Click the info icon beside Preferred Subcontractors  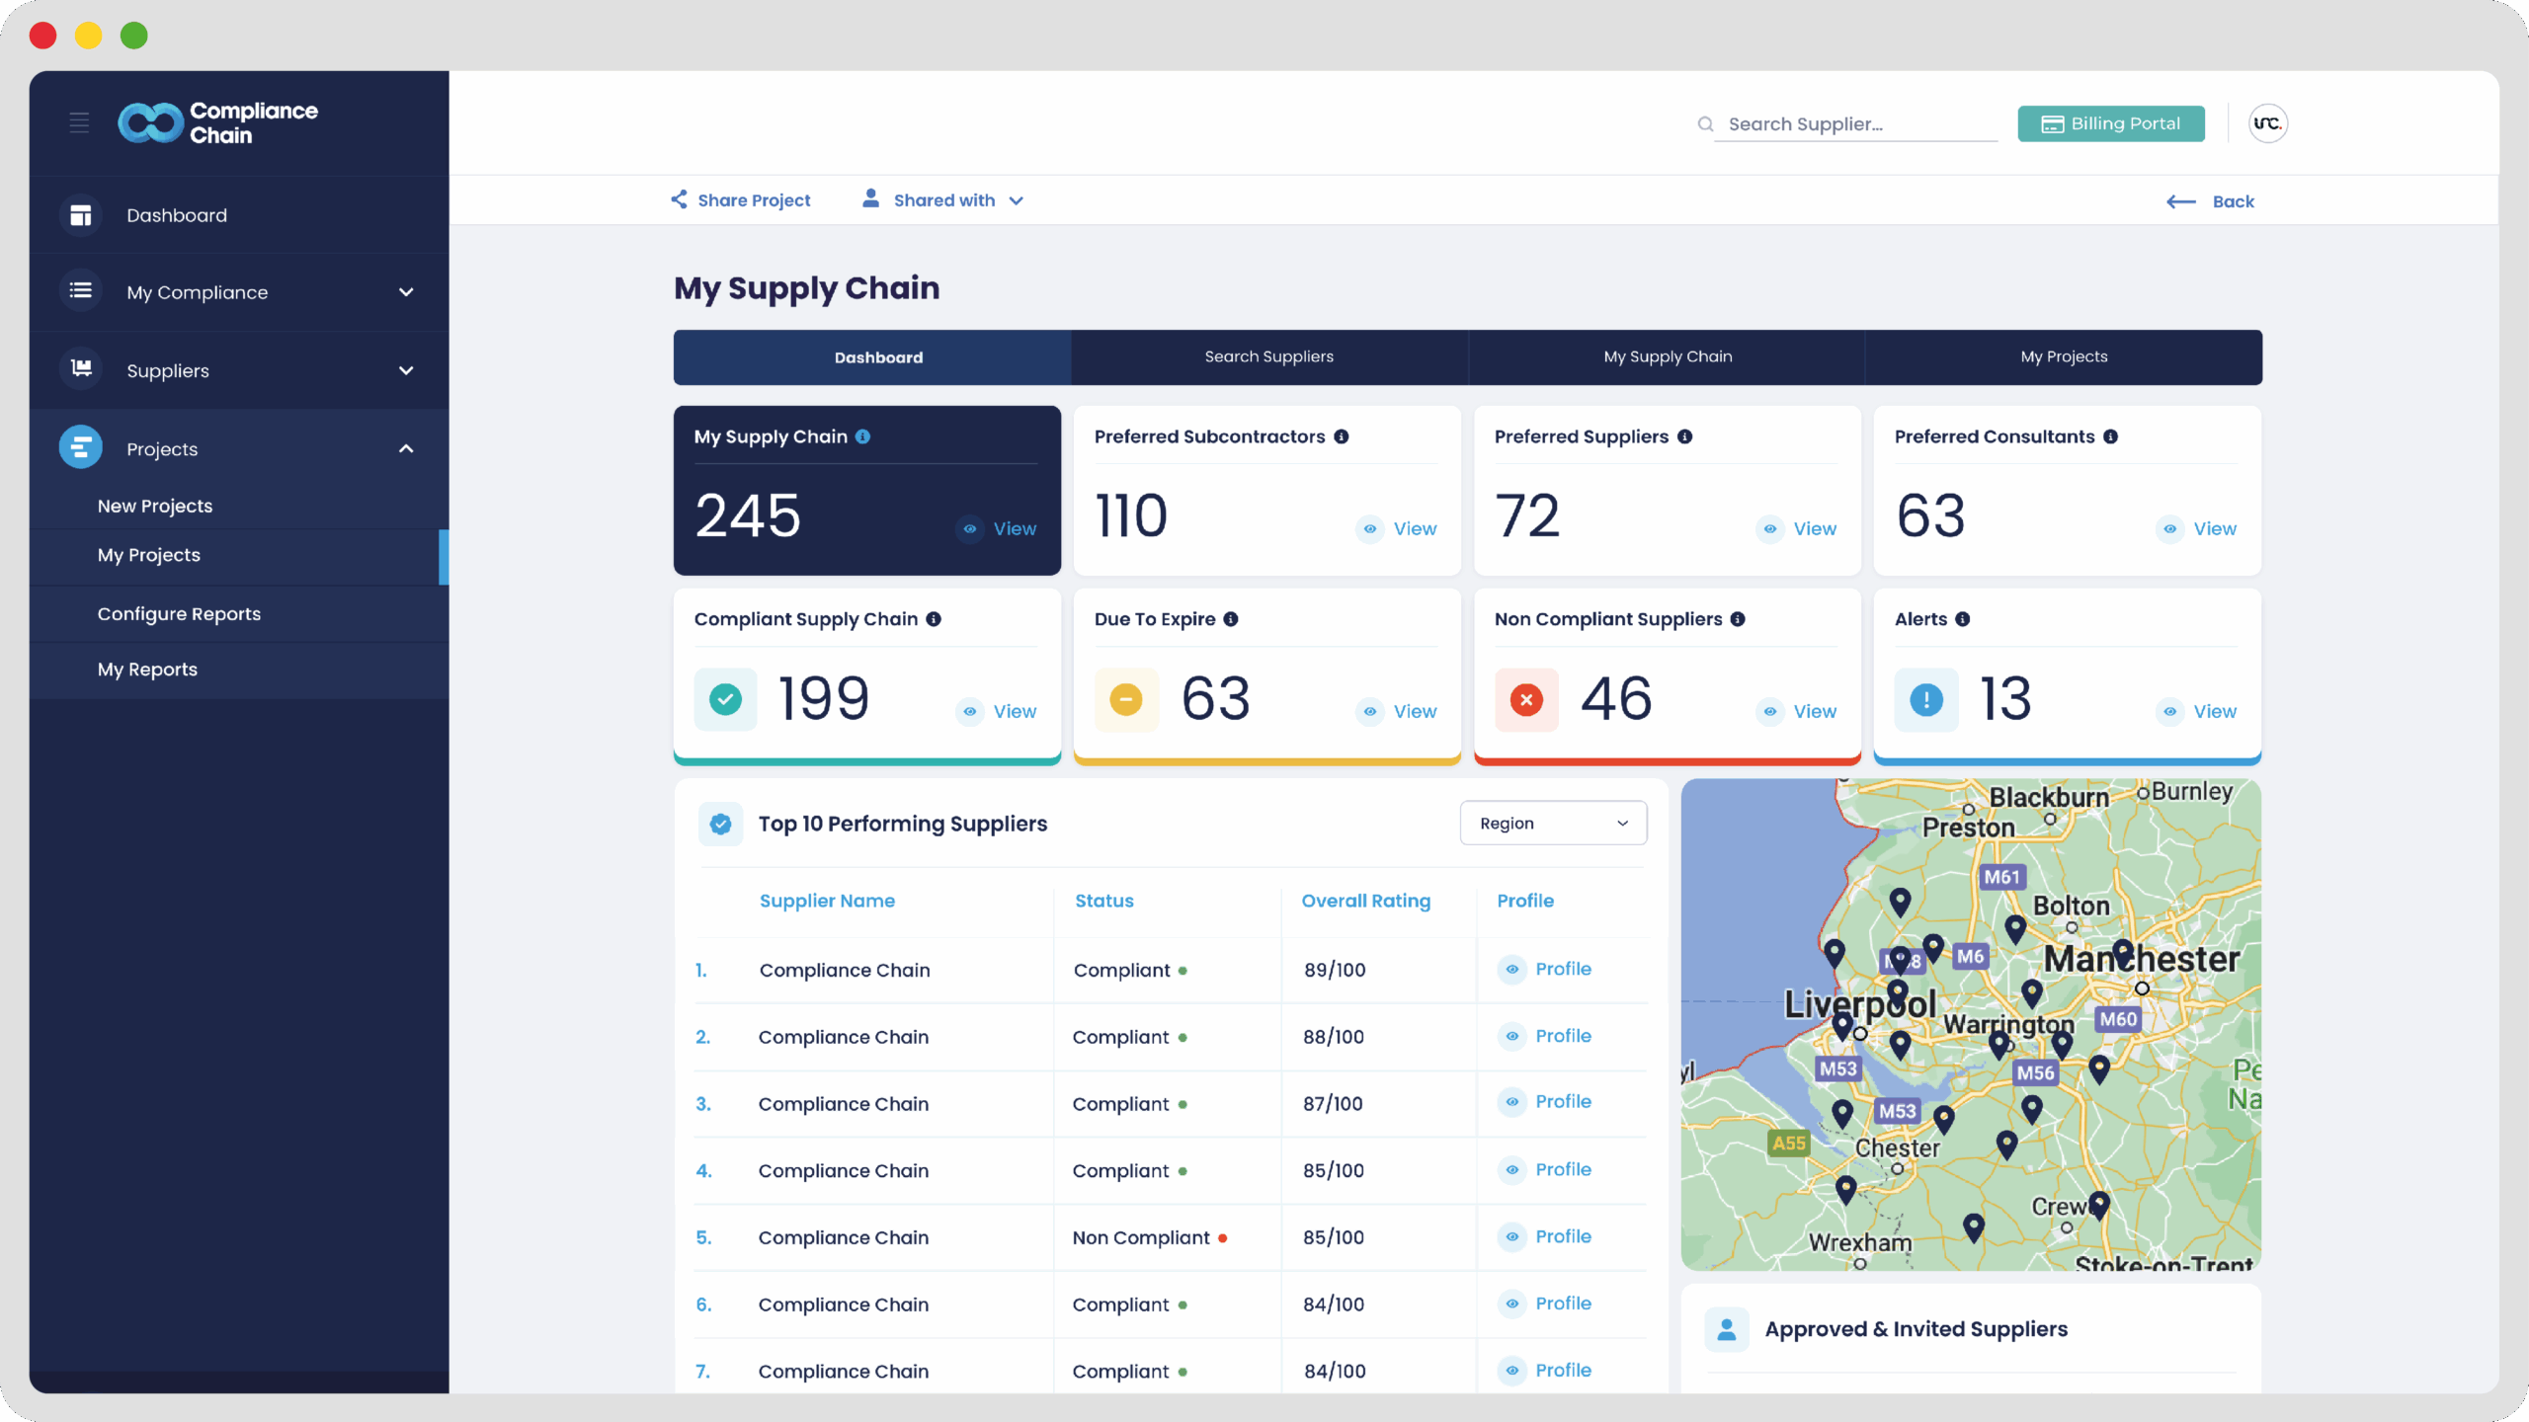click(x=1341, y=436)
